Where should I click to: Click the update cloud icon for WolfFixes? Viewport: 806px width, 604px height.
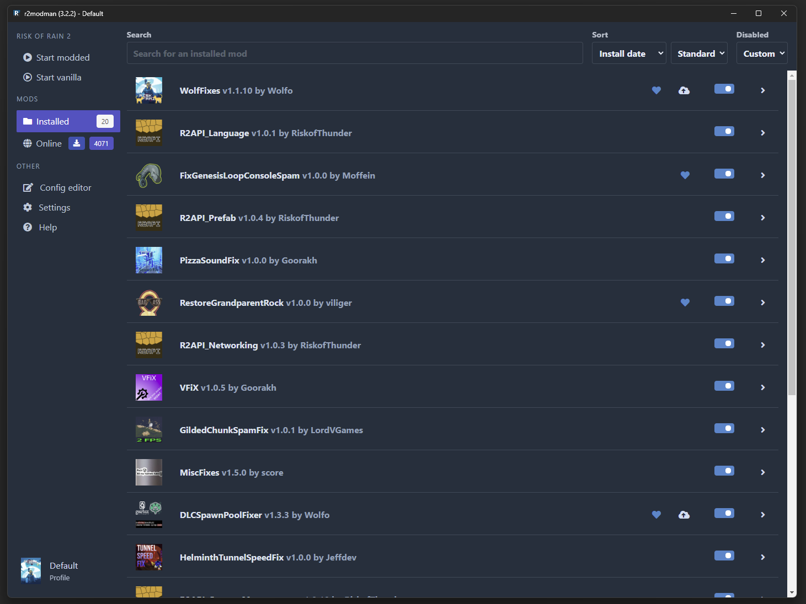point(684,90)
